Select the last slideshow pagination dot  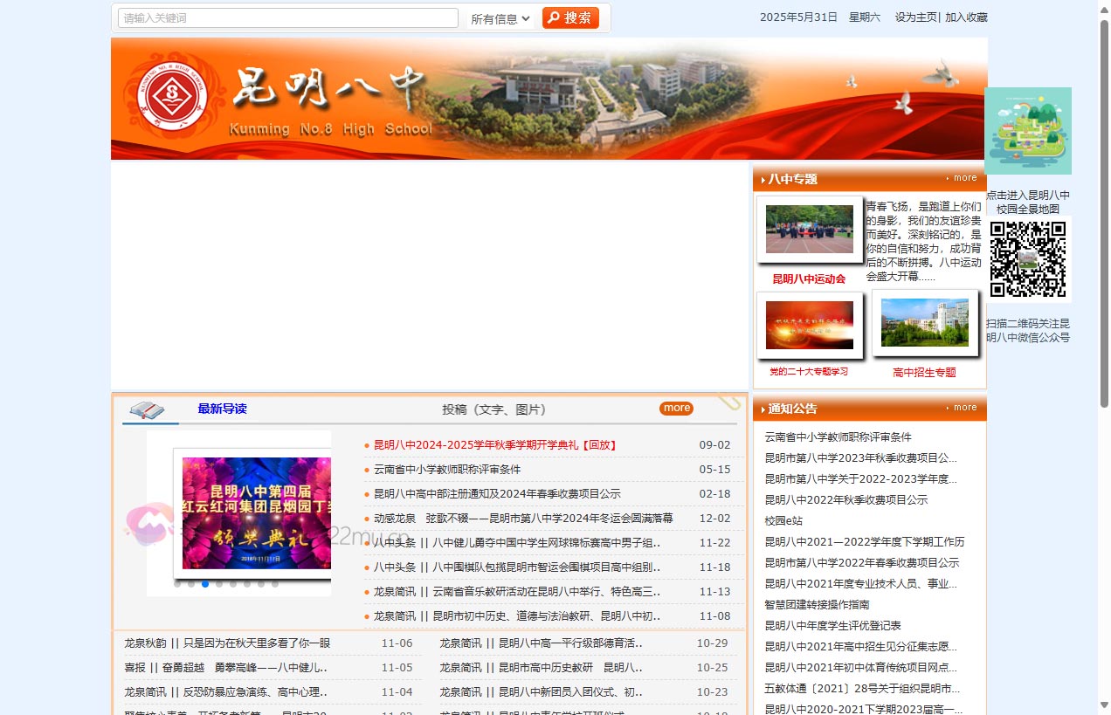click(x=275, y=584)
